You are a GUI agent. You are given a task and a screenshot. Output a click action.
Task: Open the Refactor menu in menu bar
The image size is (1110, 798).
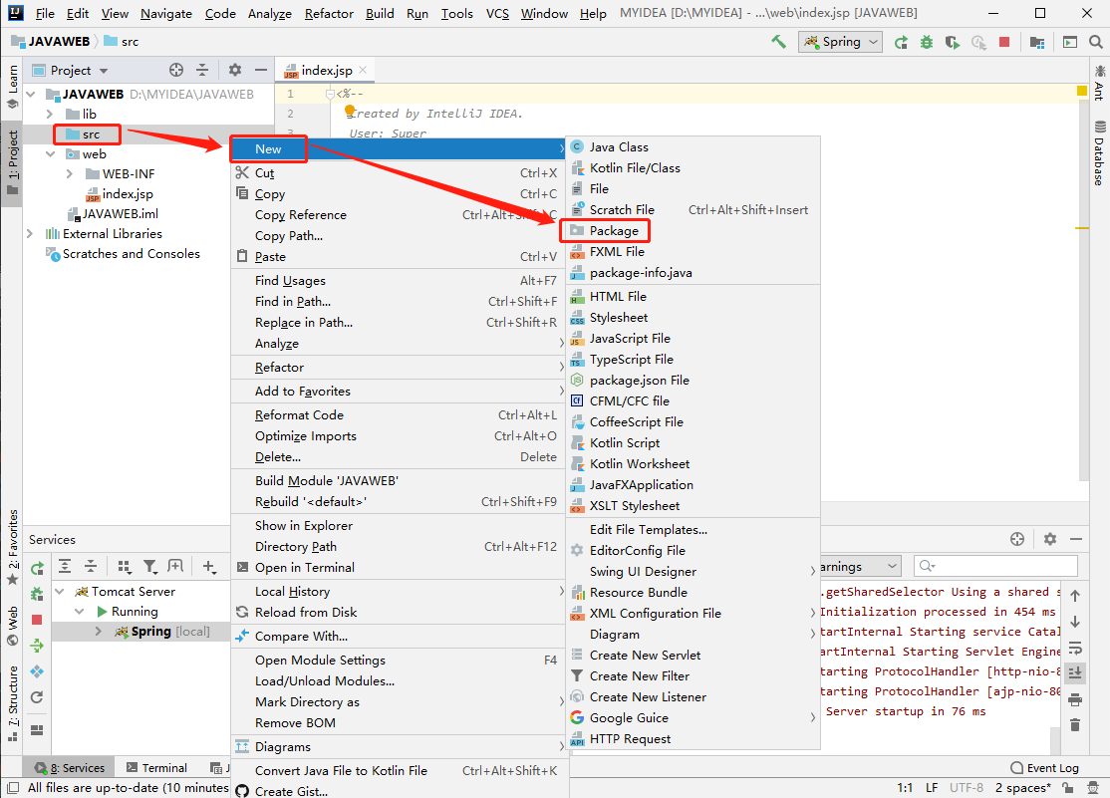pyautogui.click(x=329, y=14)
